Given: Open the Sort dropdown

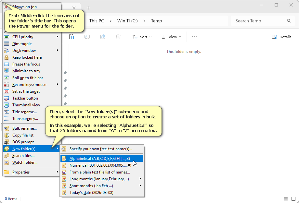Looking at the screenshot, I should pyautogui.click(x=142, y=37).
